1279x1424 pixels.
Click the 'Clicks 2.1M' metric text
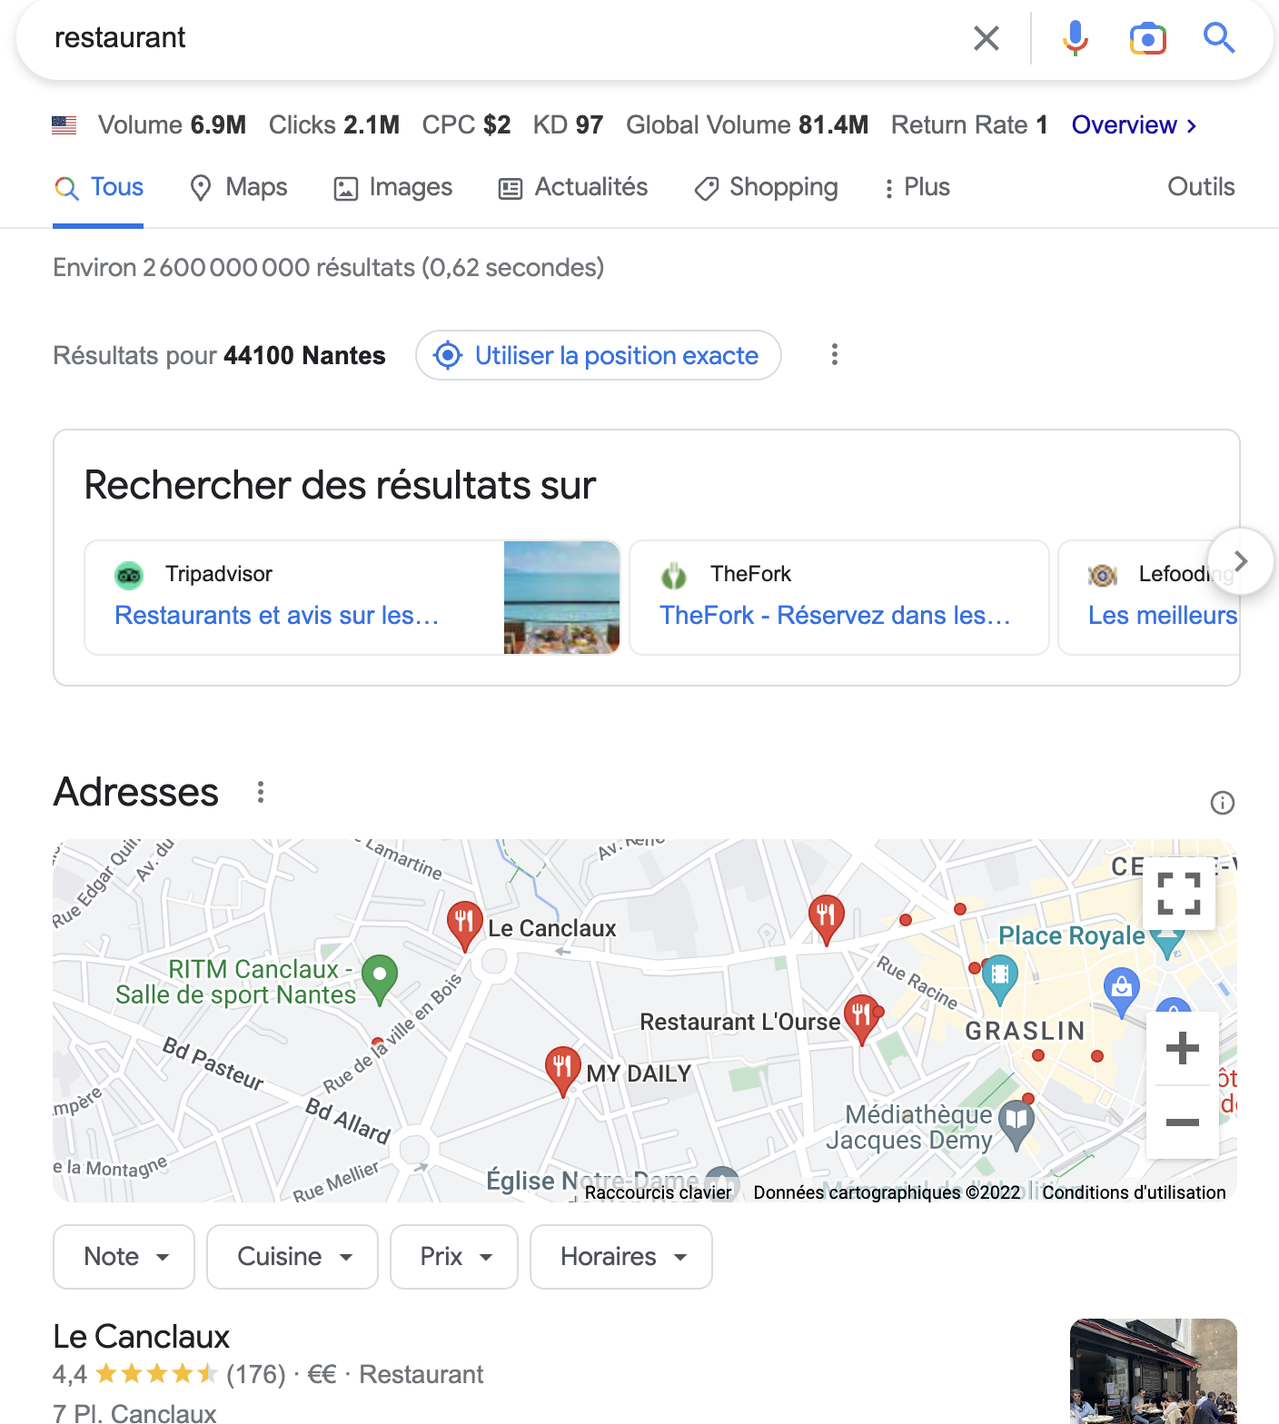point(334,124)
